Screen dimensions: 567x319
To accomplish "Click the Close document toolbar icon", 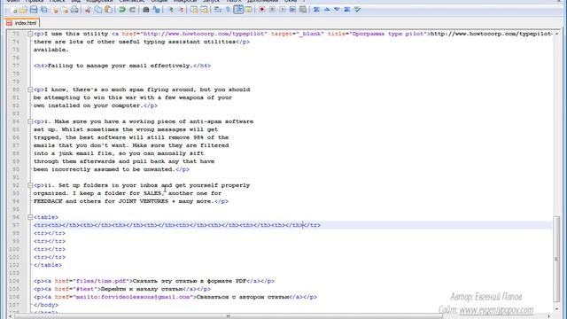I will tap(55, 10).
